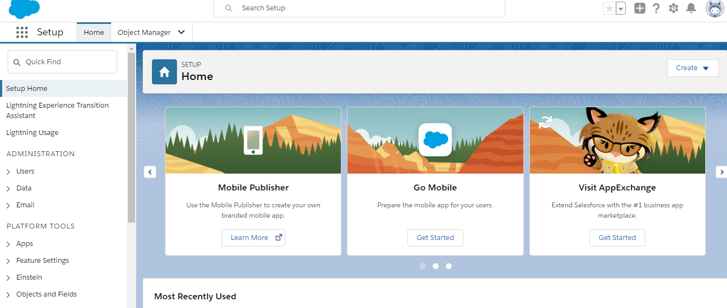Viewport: 727px width, 308px height.
Task: Click the Setup Home house icon
Action: coord(164,72)
